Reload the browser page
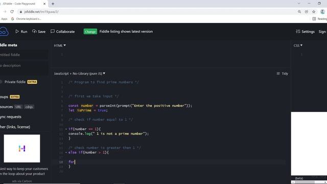The height and width of the screenshot is (184, 327). pos(12,12)
